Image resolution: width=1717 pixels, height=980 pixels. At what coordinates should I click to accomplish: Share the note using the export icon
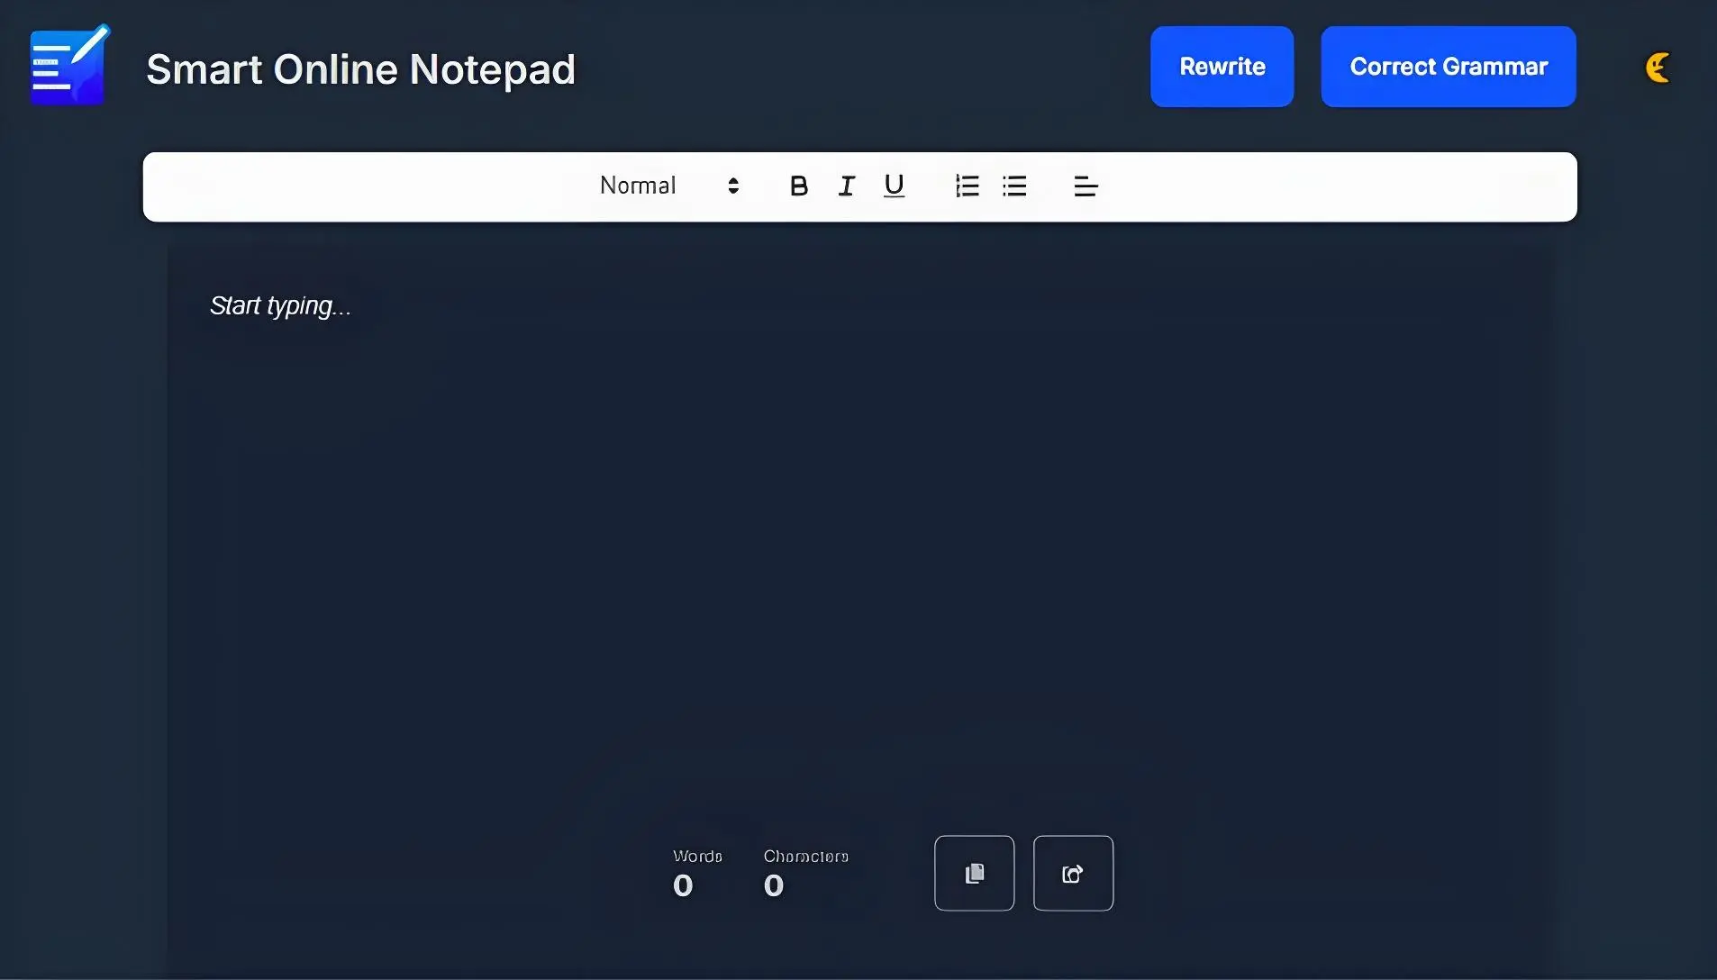pos(1074,873)
